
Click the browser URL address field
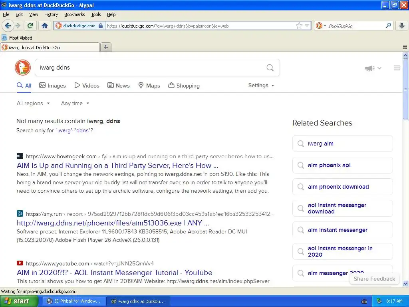(200, 26)
